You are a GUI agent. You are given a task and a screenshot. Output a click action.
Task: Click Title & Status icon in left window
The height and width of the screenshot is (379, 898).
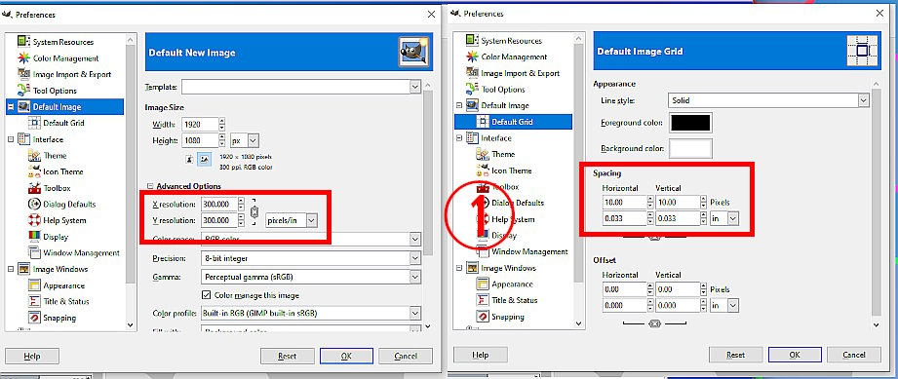[34, 301]
